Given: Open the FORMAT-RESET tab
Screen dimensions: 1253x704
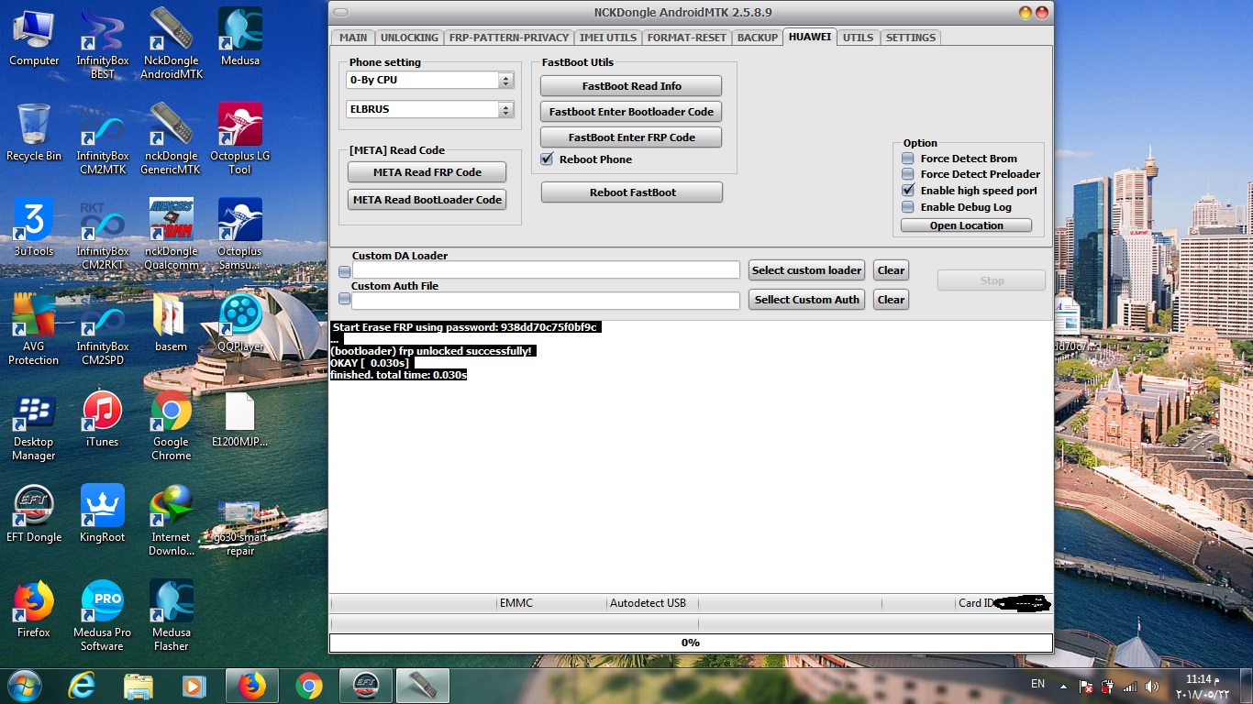Looking at the screenshot, I should click(x=686, y=38).
